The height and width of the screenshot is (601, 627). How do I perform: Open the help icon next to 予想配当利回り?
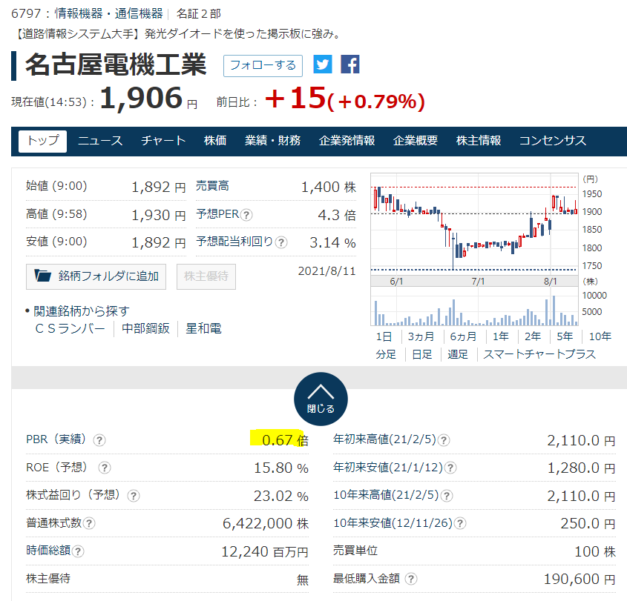coord(281,242)
